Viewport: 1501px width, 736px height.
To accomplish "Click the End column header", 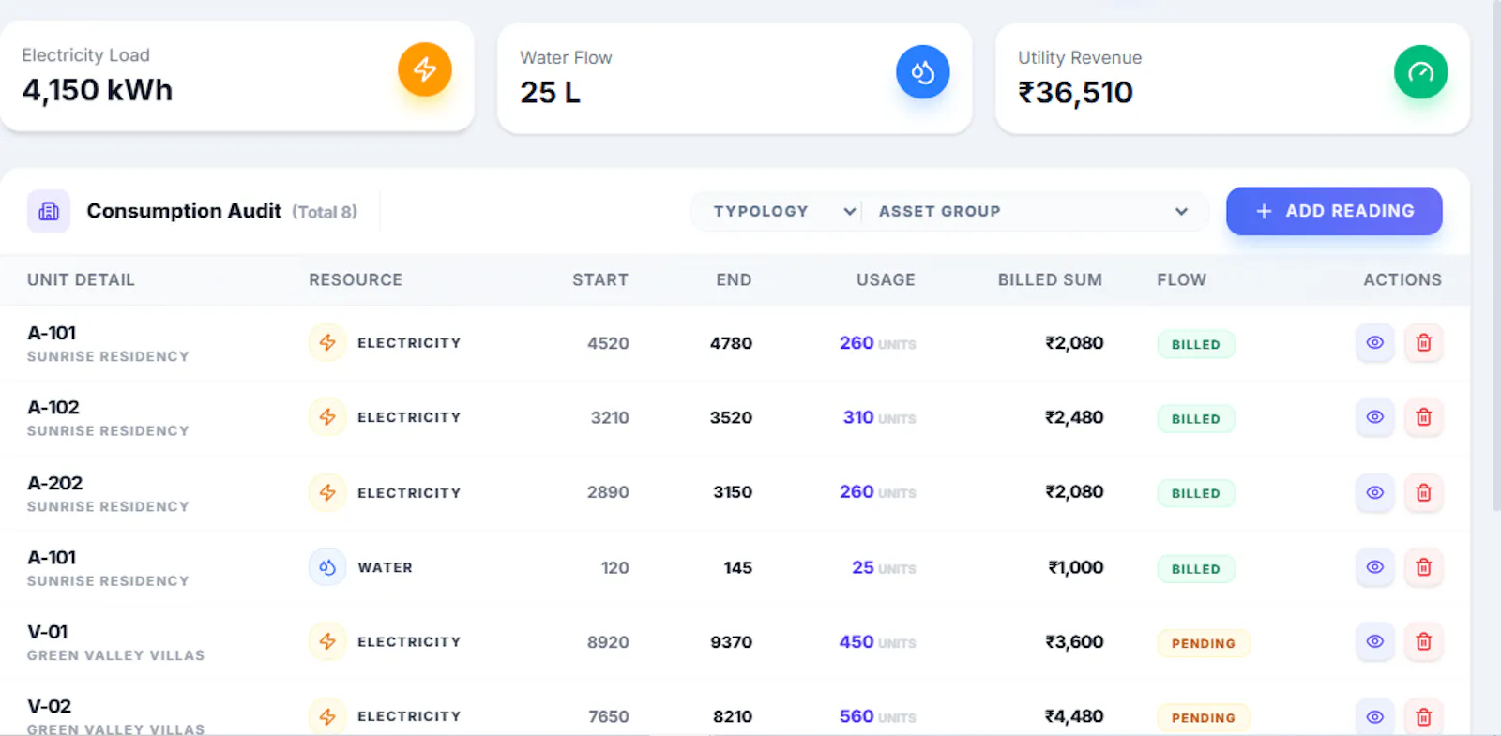I will [734, 279].
